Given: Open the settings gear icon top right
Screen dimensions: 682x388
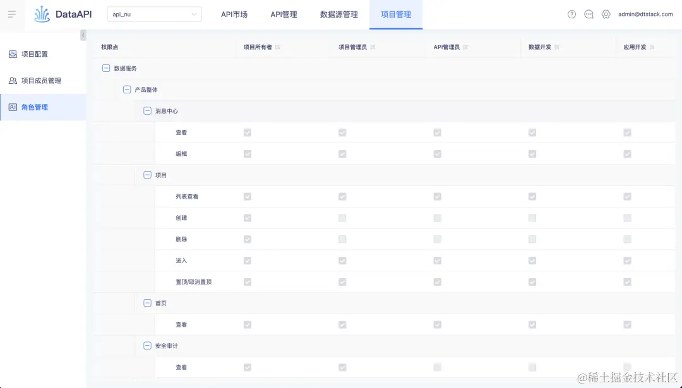Looking at the screenshot, I should click(606, 13).
